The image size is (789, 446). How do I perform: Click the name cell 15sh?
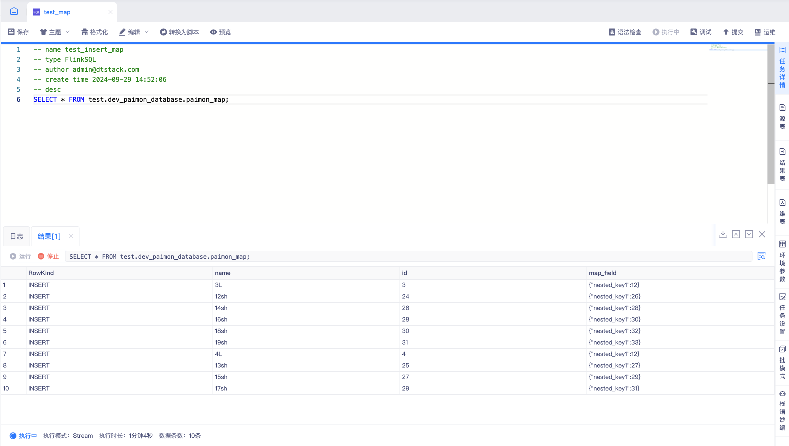point(306,377)
